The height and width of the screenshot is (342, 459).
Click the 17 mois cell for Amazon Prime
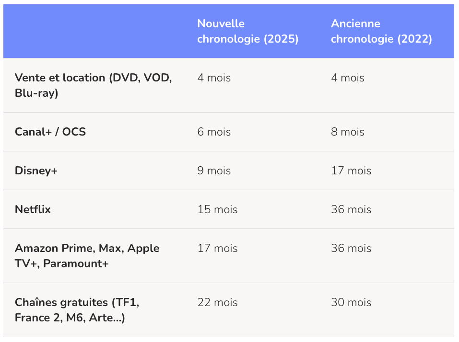coord(217,249)
